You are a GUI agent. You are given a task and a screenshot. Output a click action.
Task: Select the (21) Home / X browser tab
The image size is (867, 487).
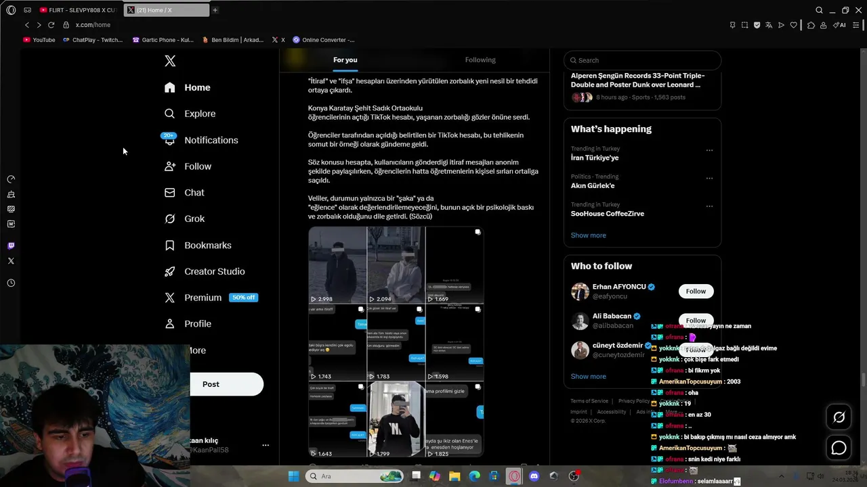(x=166, y=10)
